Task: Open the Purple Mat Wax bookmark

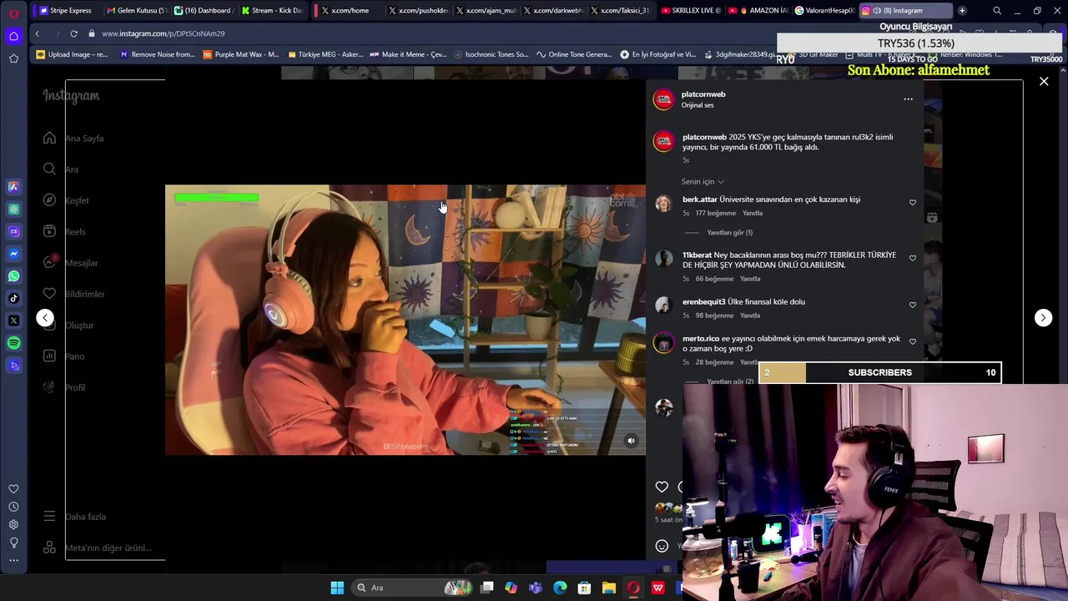Action: click(x=241, y=54)
